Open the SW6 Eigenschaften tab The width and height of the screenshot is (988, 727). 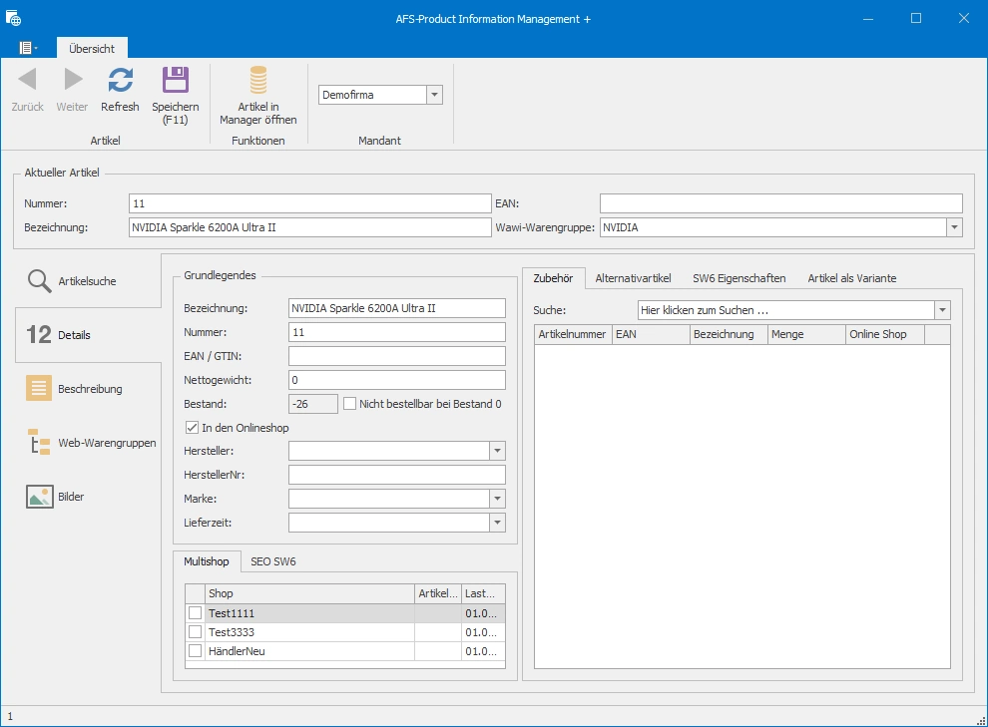pos(740,278)
